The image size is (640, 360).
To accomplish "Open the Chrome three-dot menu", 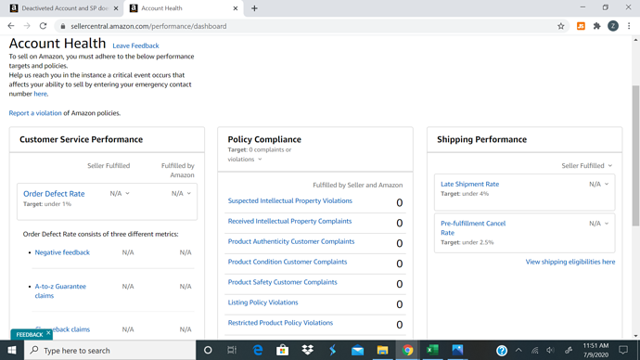I will [629, 26].
